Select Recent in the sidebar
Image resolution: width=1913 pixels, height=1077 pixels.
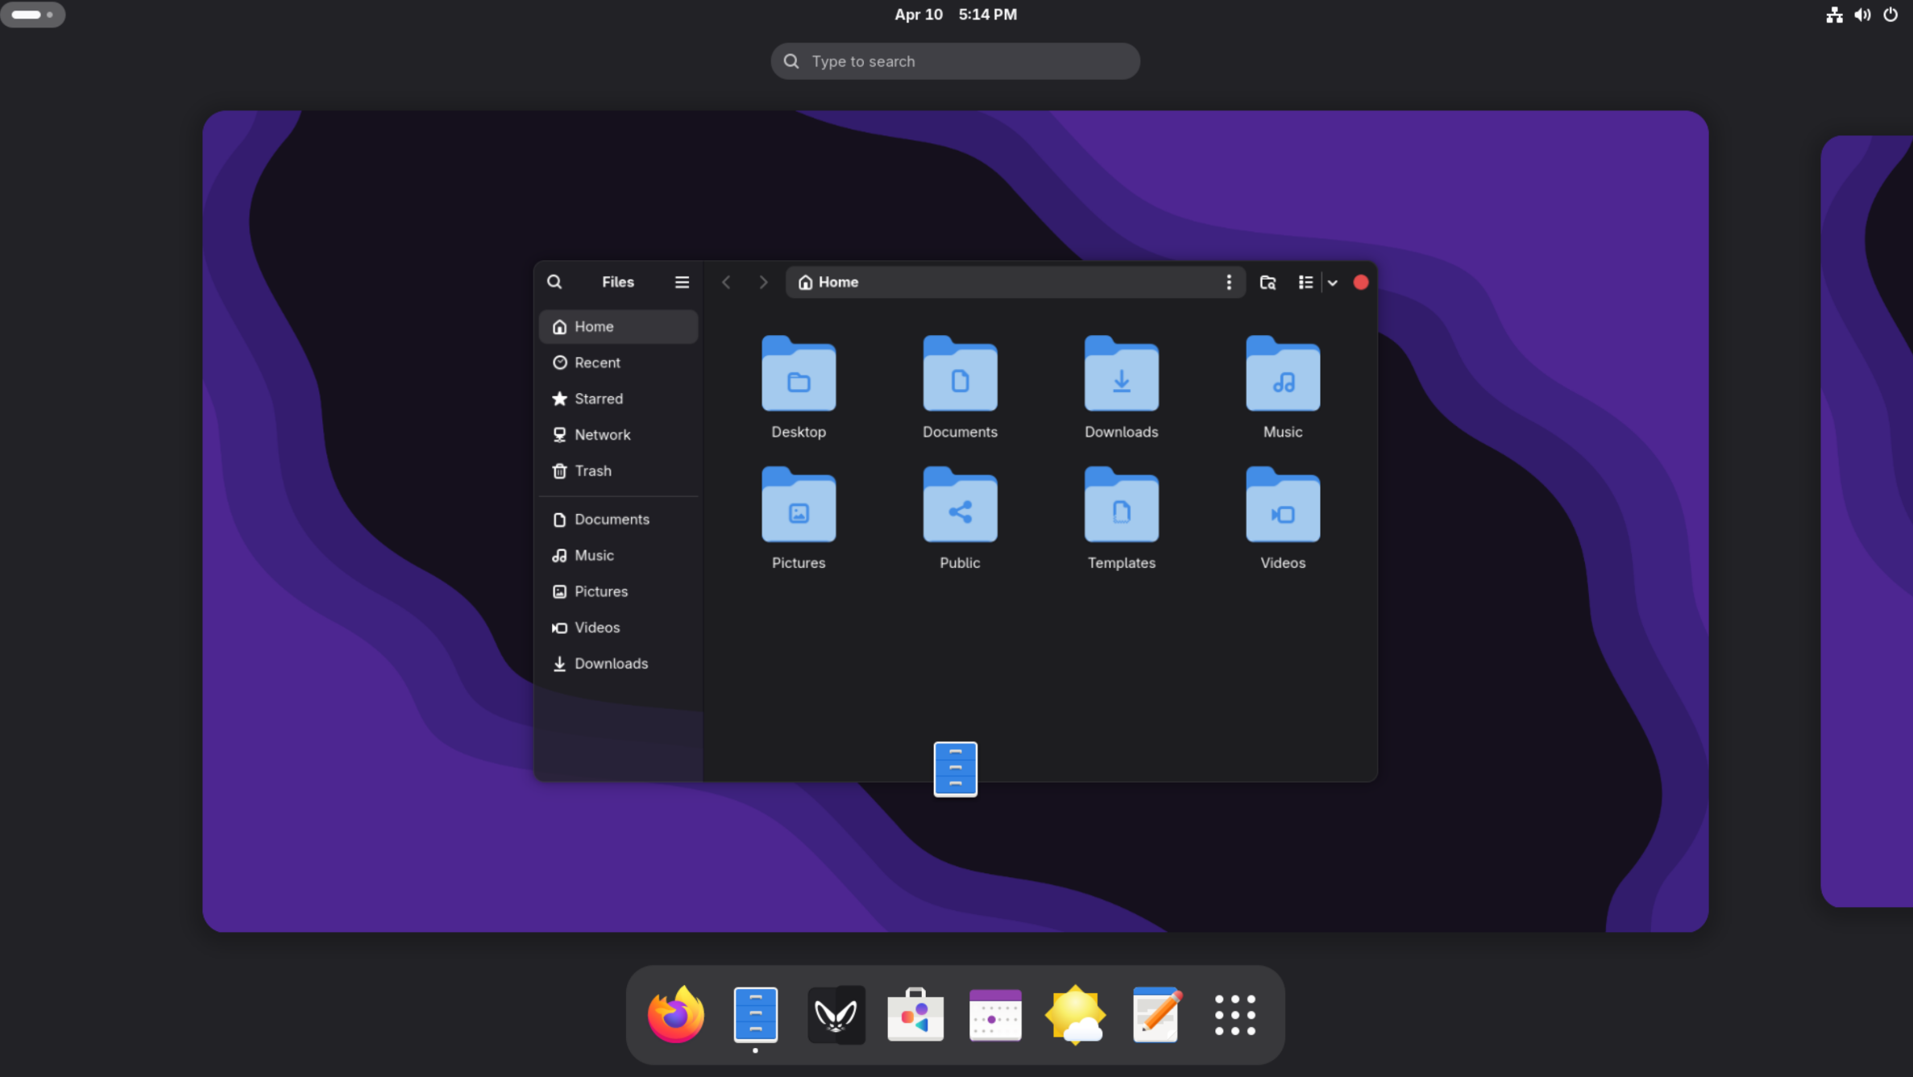(x=618, y=362)
